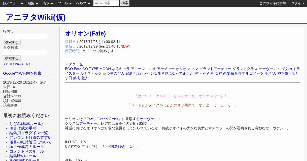Open the FGO tag
307x161 pixels.
point(69,69)
